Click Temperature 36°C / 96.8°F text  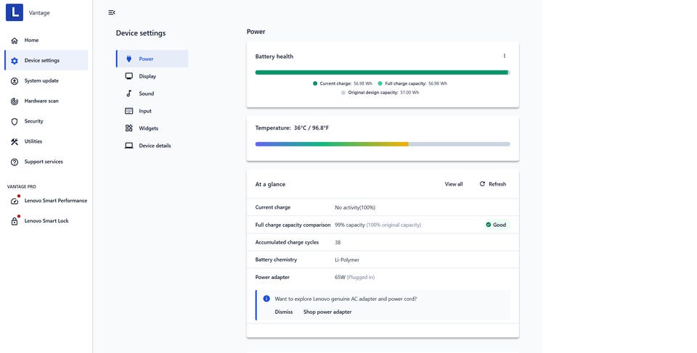click(292, 128)
